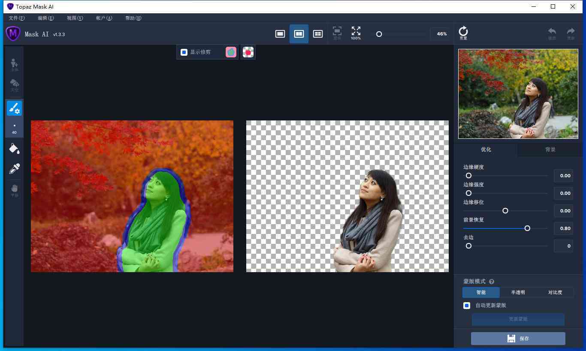Select 对比度 mask mode
Screen dimensions: 586x351
coord(555,292)
